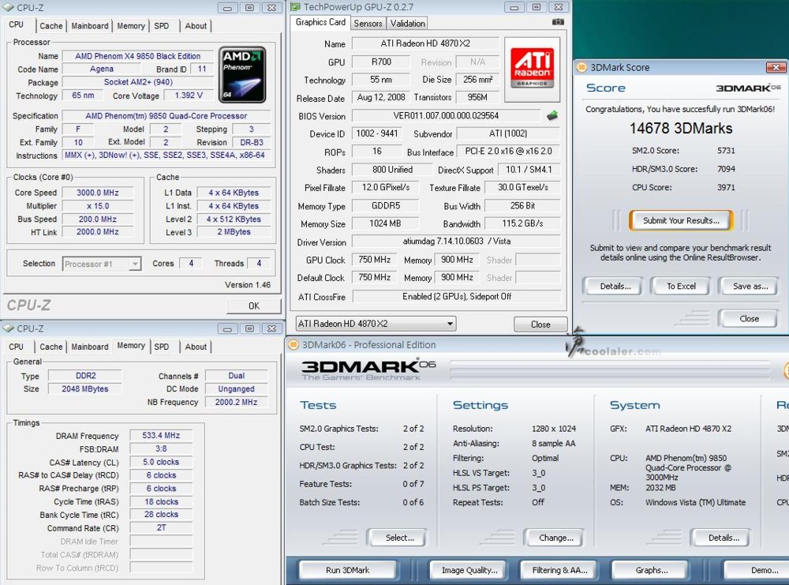Open the Image Quality options
This screenshot has height=585, width=789.
tap(469, 571)
